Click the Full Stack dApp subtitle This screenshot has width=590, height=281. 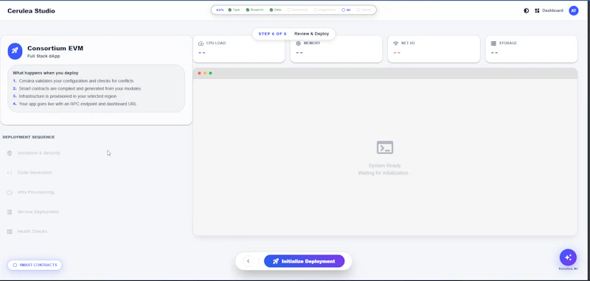44,57
